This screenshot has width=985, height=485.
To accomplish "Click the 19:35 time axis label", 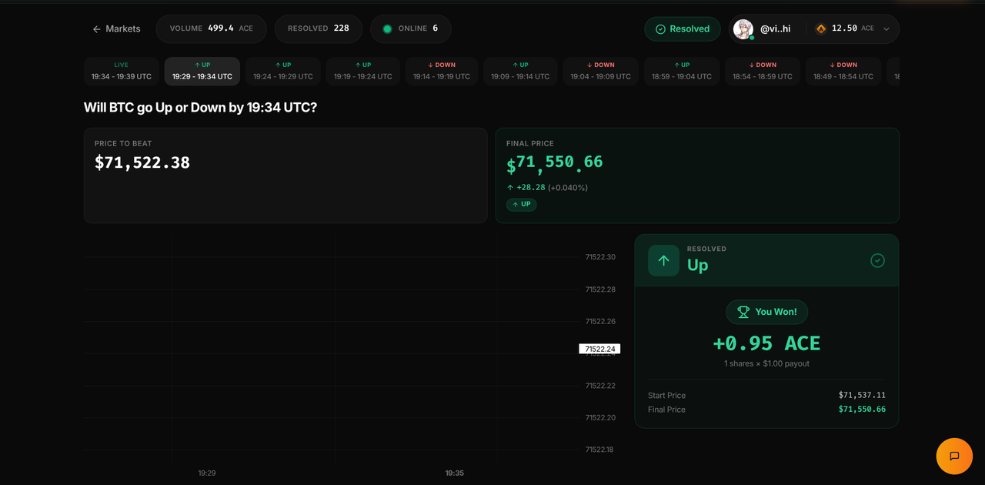I will (454, 473).
